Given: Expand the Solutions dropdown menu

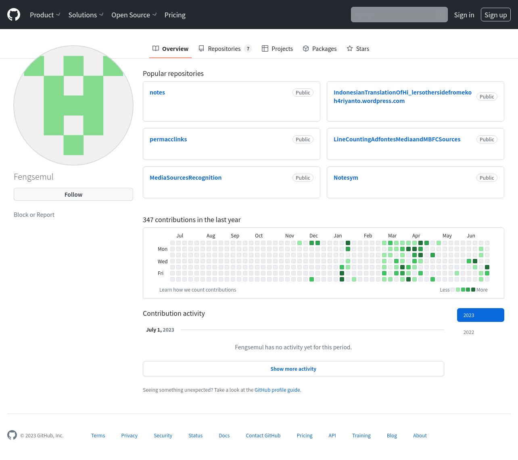Looking at the screenshot, I should pos(86,15).
